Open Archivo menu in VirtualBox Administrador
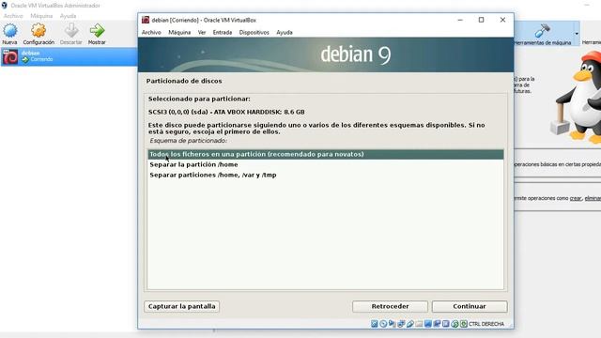Image resolution: width=601 pixels, height=338 pixels. point(13,16)
